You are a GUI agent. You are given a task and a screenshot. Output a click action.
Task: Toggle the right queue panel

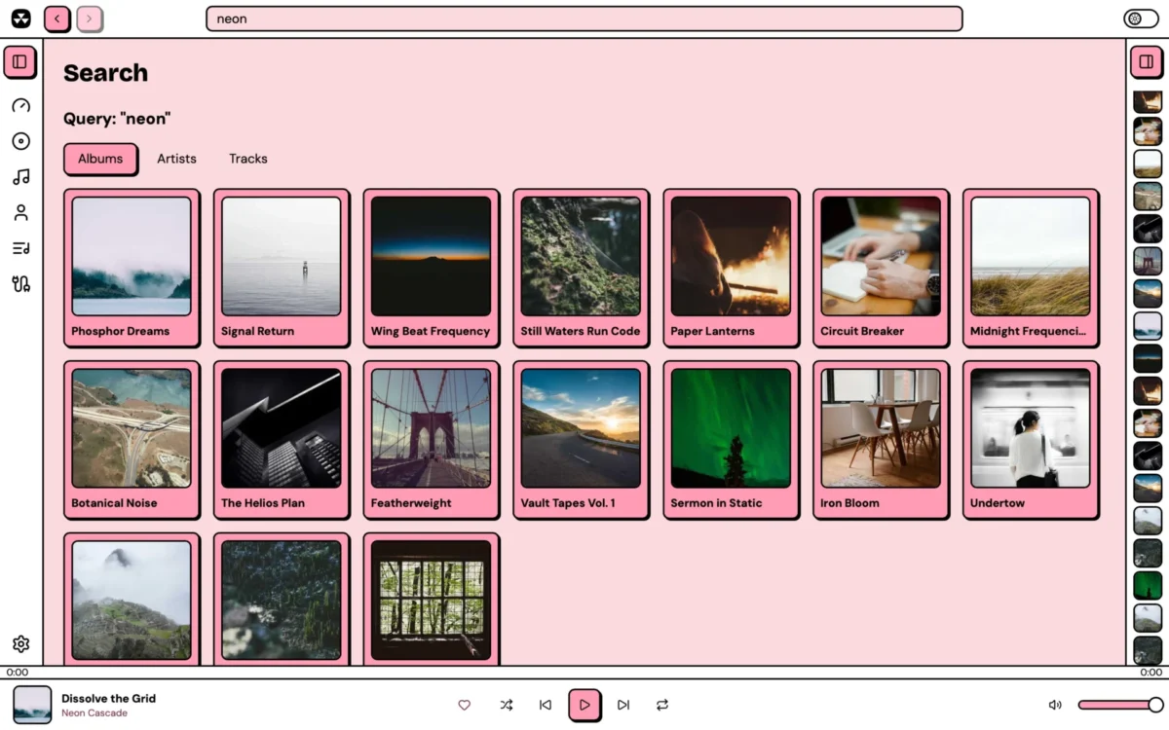tap(1147, 61)
